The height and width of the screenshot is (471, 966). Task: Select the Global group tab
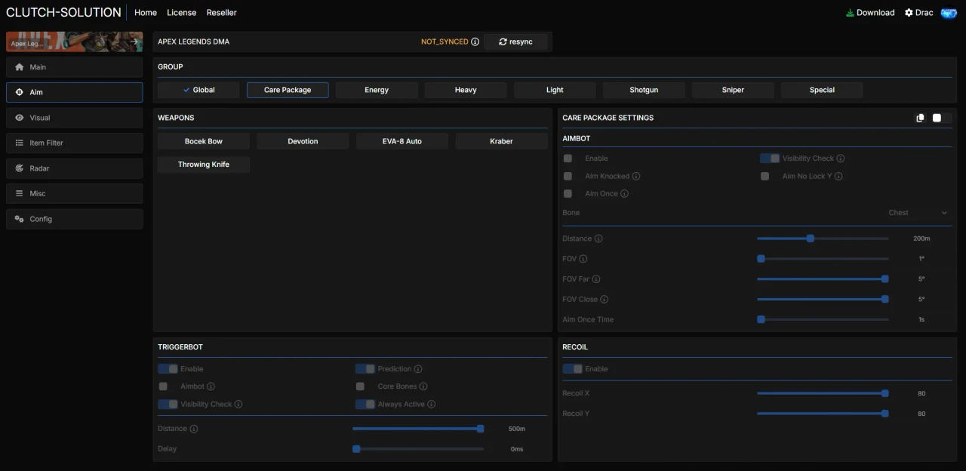pyautogui.click(x=199, y=90)
